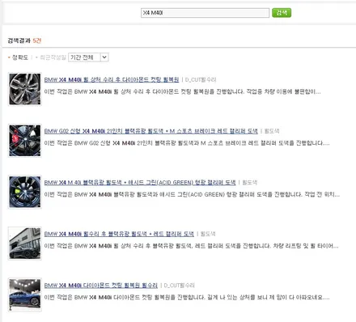This screenshot has width=356, height=322.
Task: Click 휠도색 category beside 레드 캘리퍼 도색 result
Action: coord(208,234)
